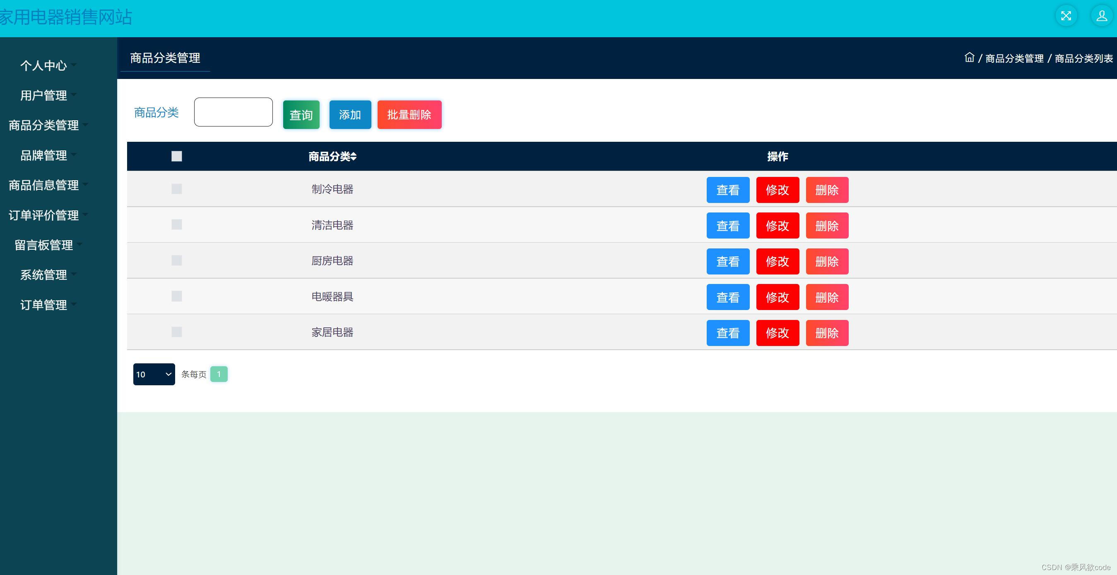Focus the 商品分类 search input field
This screenshot has width=1117, height=575.
tap(233, 112)
